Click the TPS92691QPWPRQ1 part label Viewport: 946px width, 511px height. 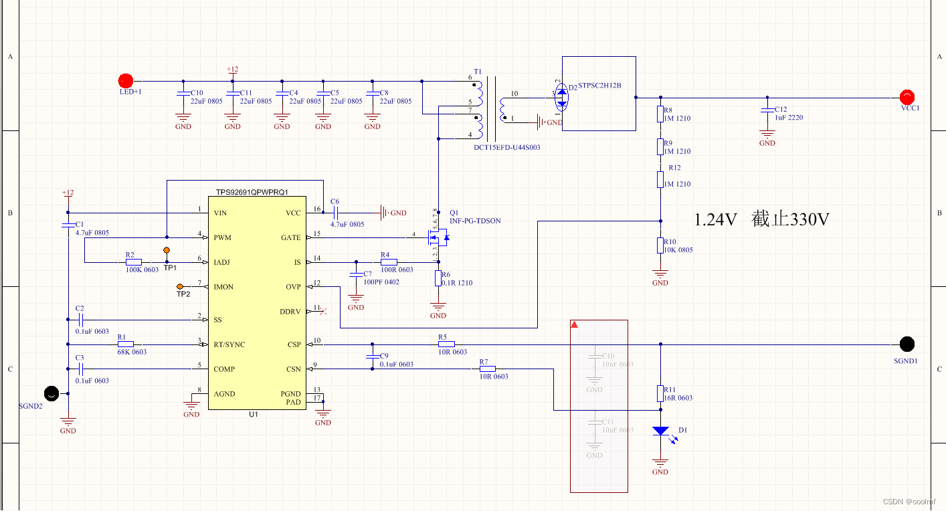(x=252, y=192)
